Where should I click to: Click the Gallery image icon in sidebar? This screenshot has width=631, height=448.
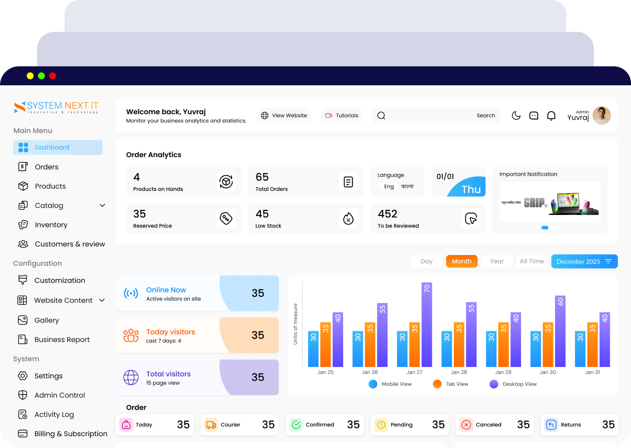tap(22, 320)
